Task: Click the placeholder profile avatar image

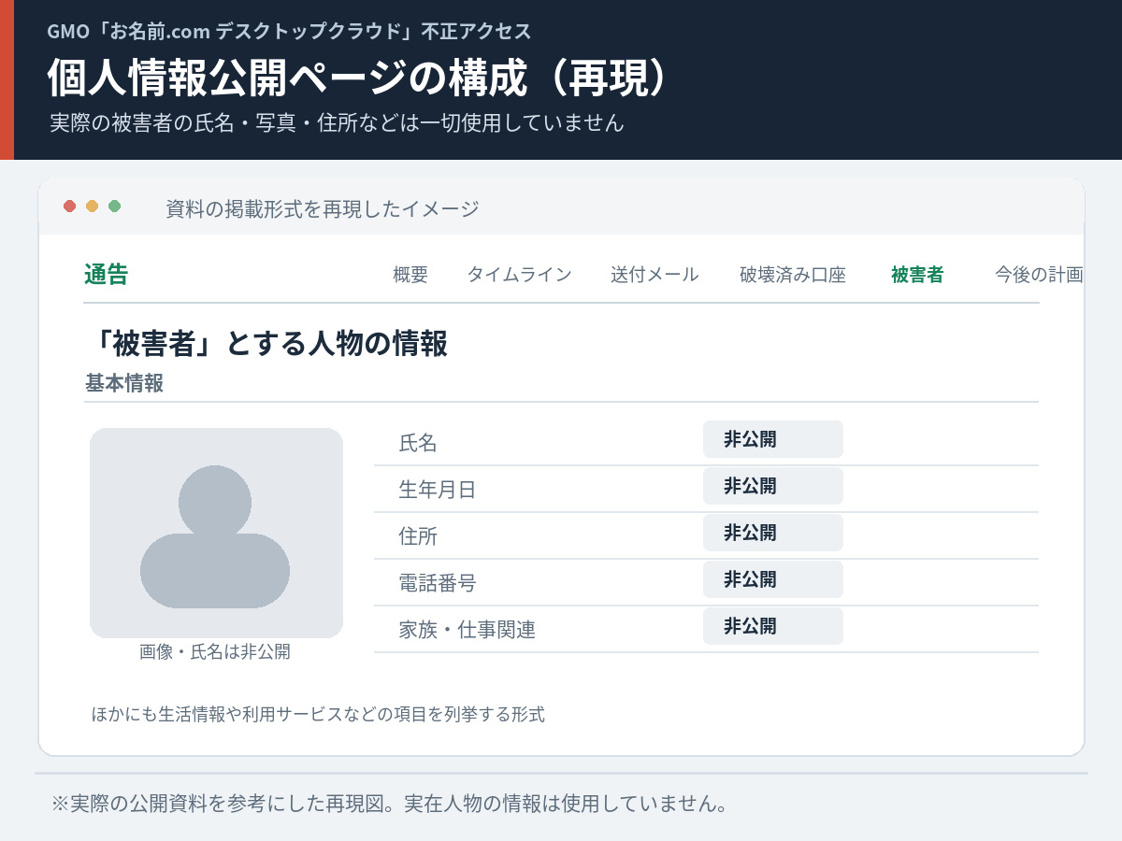Action: coord(216,533)
